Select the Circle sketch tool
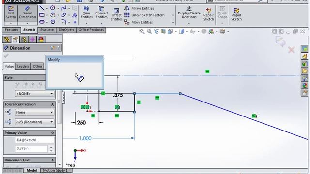Viewport: 310px width, 174px height. [x=53, y=8]
